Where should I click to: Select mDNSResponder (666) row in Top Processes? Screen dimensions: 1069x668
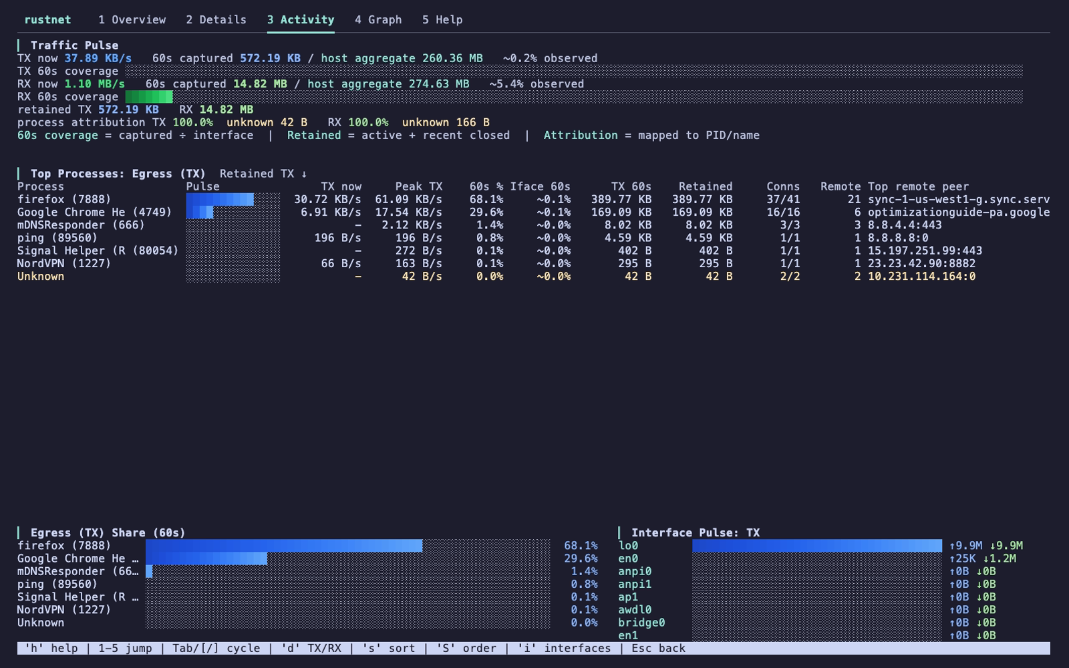pyautogui.click(x=533, y=225)
